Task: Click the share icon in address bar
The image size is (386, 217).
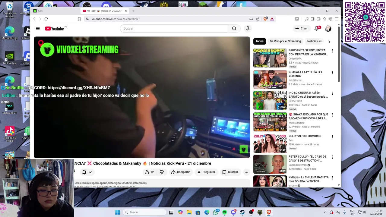Action: pos(258,19)
